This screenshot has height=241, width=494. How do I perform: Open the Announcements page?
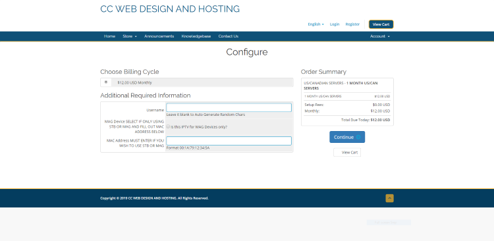159,36
